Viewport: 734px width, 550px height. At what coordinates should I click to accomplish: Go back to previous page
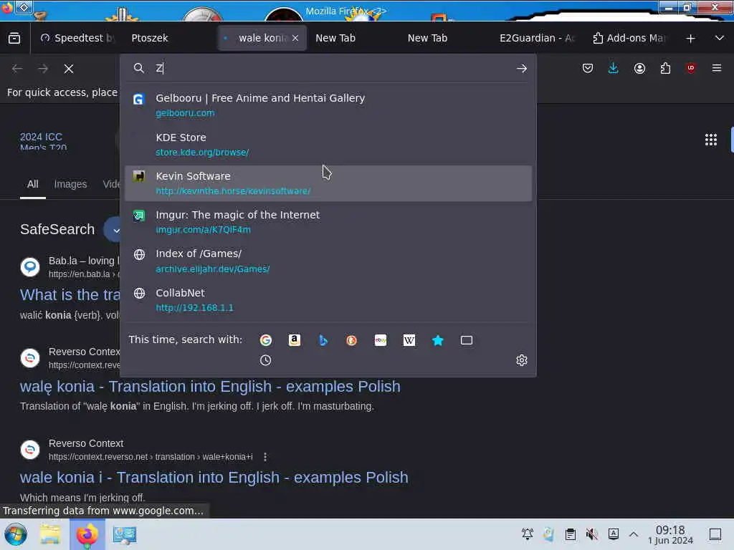(17, 69)
